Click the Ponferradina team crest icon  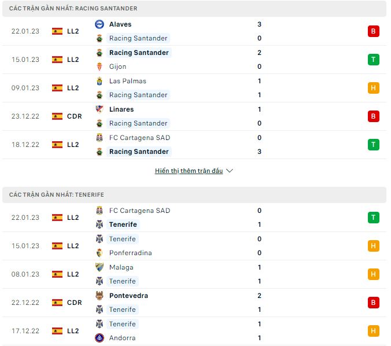[x=99, y=253]
